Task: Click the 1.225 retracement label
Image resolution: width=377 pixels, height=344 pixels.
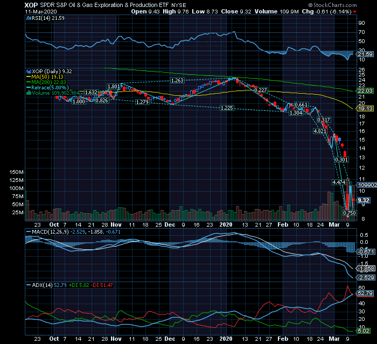Action: click(x=227, y=108)
